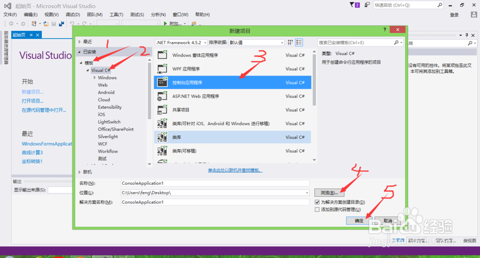
Task: Click the template list vertical scrollbar
Action: [x=314, y=80]
